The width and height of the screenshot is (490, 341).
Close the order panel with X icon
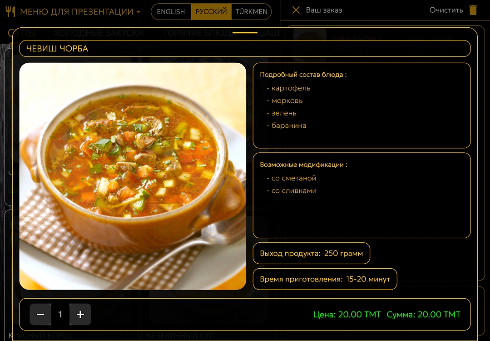296,10
